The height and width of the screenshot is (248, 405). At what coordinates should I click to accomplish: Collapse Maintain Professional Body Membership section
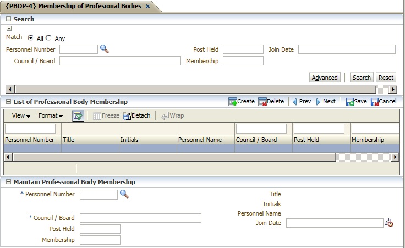click(9, 182)
